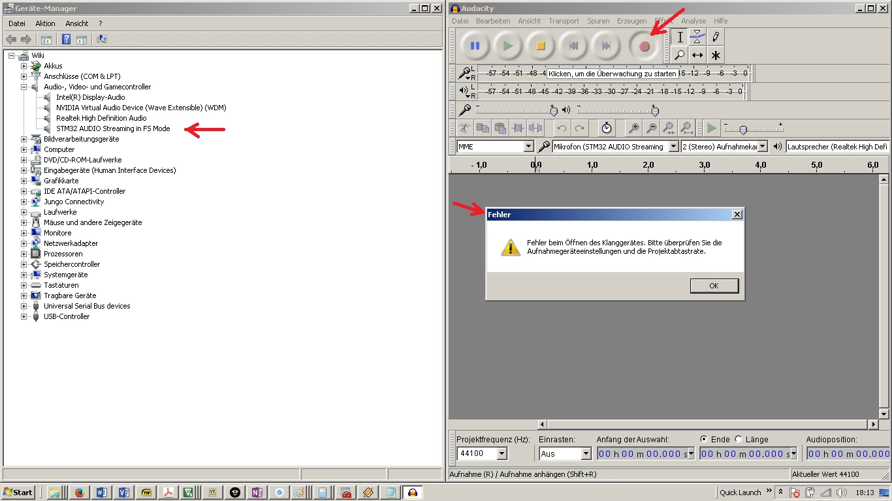Open the Projektfrequenz 44100 dropdown
Viewport: 892px width, 501px height.
pos(502,453)
